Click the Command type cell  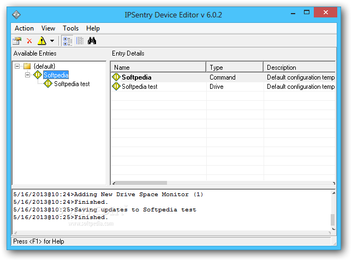223,77
